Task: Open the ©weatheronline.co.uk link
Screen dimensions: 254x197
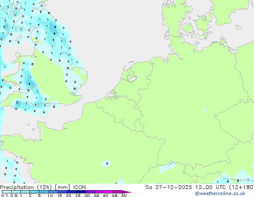Action: [220, 193]
